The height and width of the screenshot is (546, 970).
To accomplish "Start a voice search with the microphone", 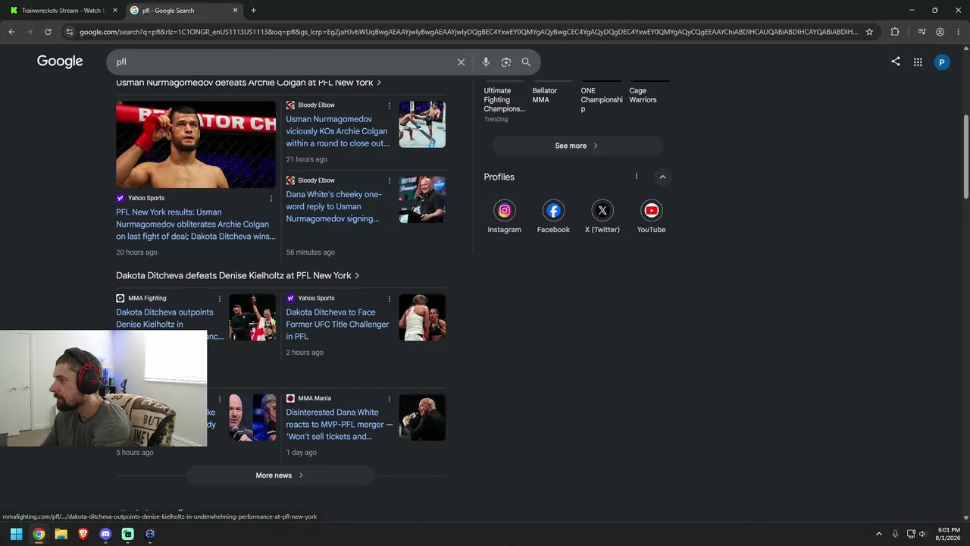I will click(x=486, y=62).
